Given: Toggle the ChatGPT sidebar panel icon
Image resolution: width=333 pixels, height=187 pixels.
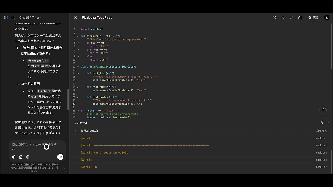Looking at the screenshot, I should point(6,18).
